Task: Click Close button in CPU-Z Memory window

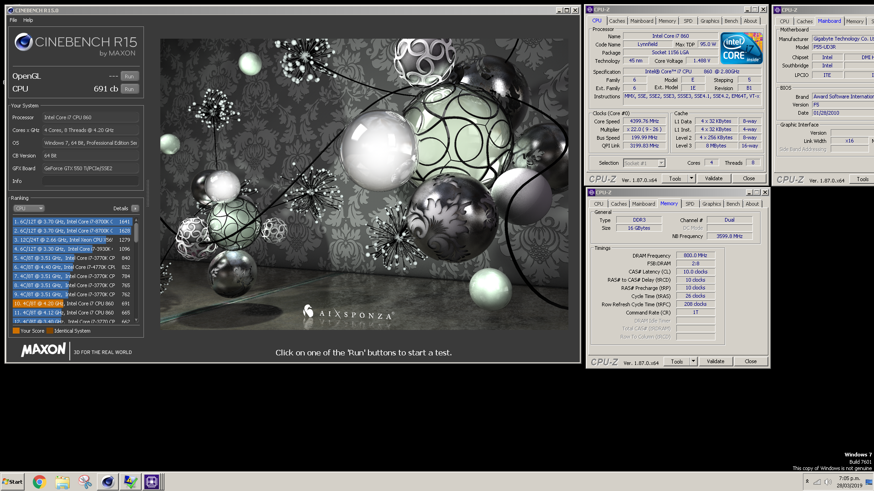Action: (x=751, y=361)
